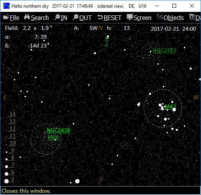This screenshot has height=195, width=201.
Task: Click the app icon in title bar
Action: point(7,6)
